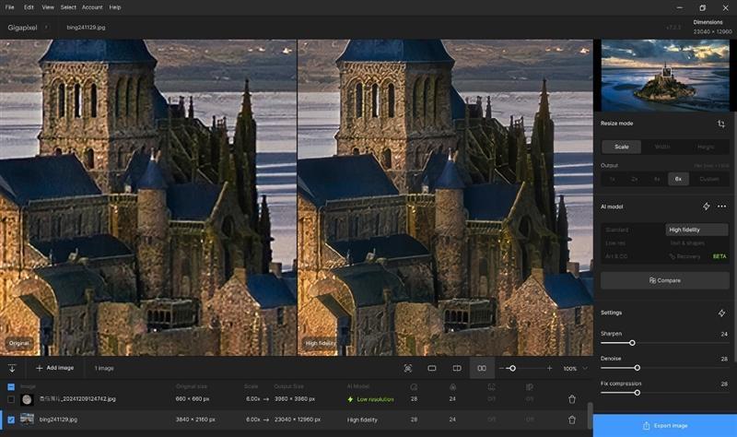
Task: Collapse the image list panel
Action: point(12,368)
